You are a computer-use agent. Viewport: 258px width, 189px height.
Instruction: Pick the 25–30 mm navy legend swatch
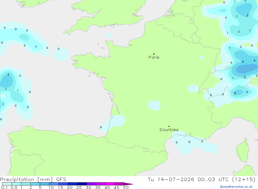[82, 184]
